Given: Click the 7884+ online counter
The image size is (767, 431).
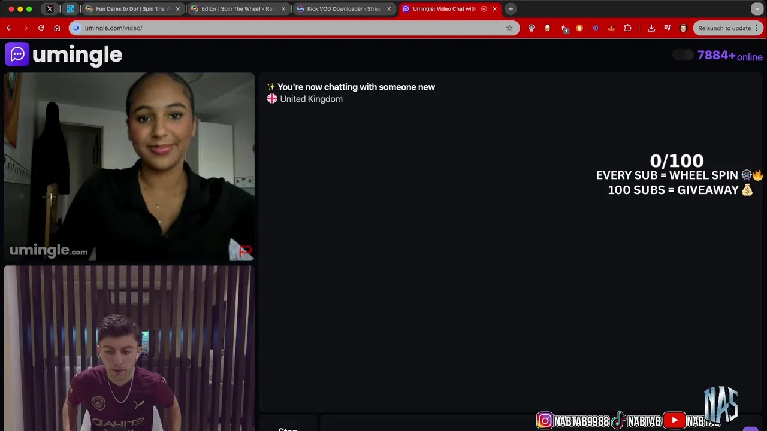Looking at the screenshot, I should [x=730, y=56].
